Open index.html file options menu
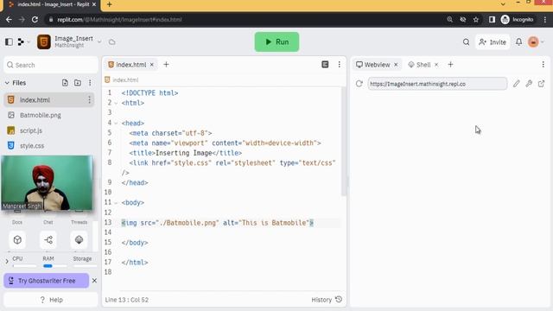 [x=89, y=100]
